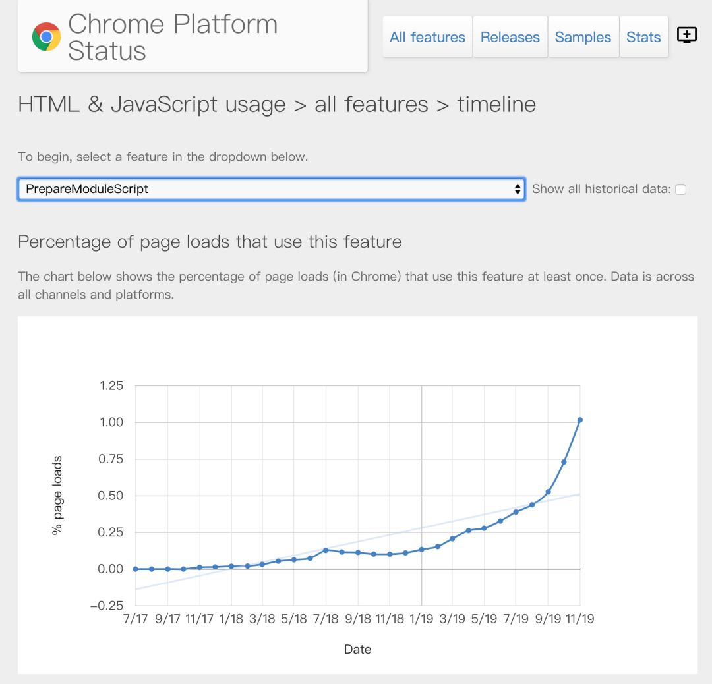Switch to the Releases tab
The image size is (712, 684).
point(510,38)
